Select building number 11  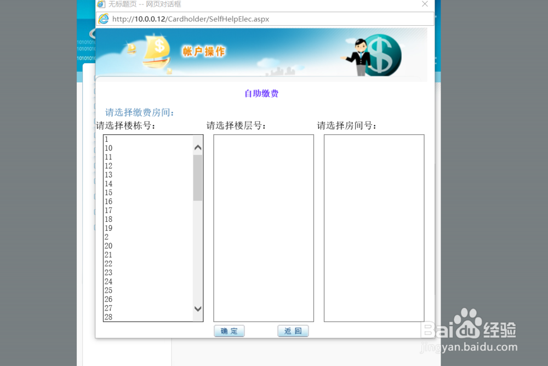(x=148, y=157)
